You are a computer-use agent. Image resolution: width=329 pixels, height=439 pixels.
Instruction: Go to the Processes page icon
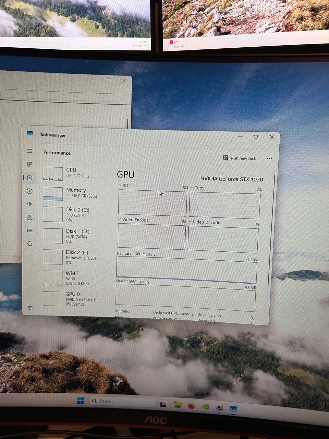click(x=29, y=164)
